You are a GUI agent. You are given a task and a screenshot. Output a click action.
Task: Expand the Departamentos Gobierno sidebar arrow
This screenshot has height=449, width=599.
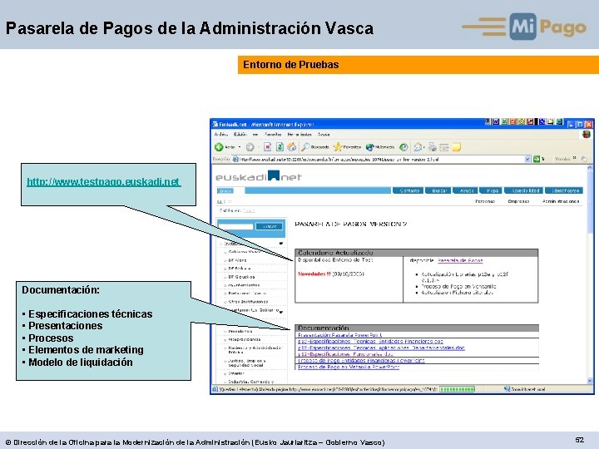(281, 312)
